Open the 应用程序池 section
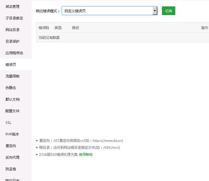 pyautogui.click(x=14, y=53)
